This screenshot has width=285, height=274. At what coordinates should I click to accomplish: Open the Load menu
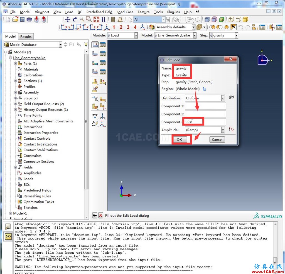pyautogui.click(x=69, y=12)
